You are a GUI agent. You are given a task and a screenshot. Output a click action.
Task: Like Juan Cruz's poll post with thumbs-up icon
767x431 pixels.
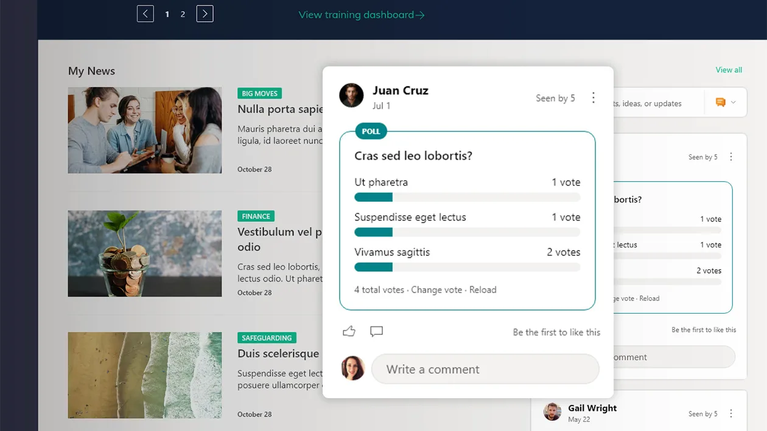pos(349,331)
